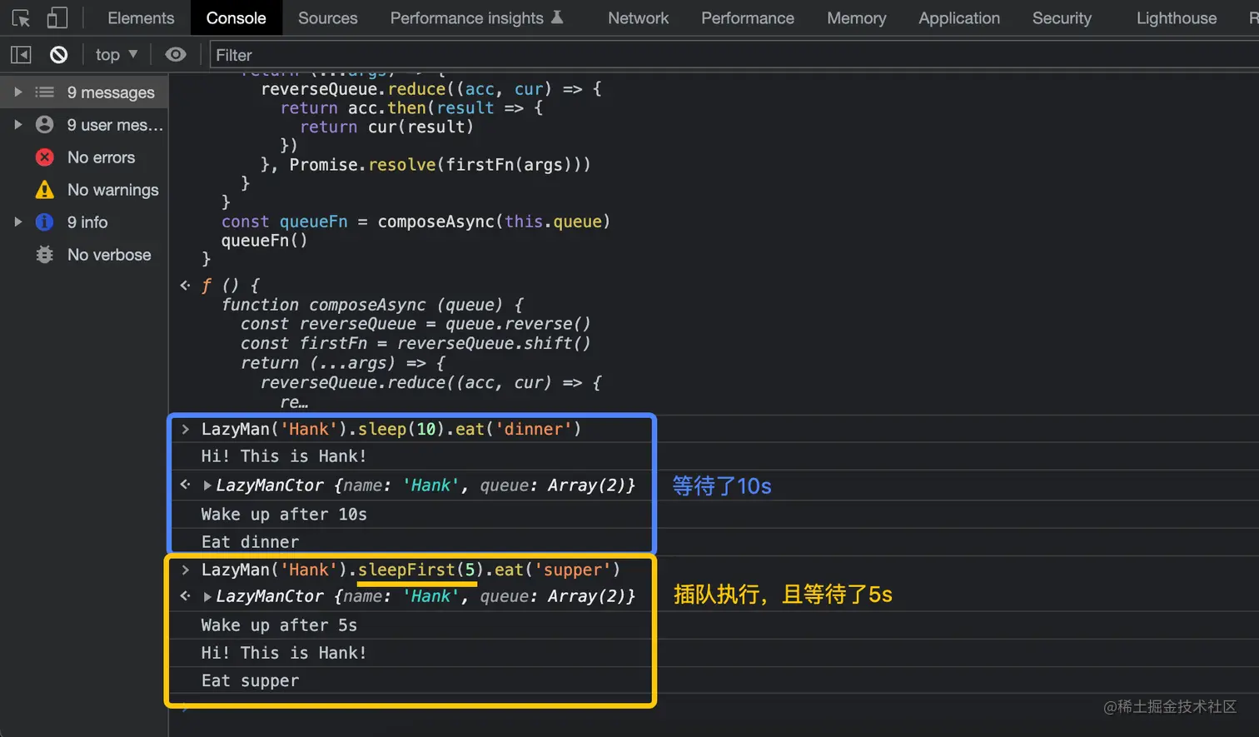Expand the 9 messages group arrow
Screen dimensions: 1259x737
[17, 92]
